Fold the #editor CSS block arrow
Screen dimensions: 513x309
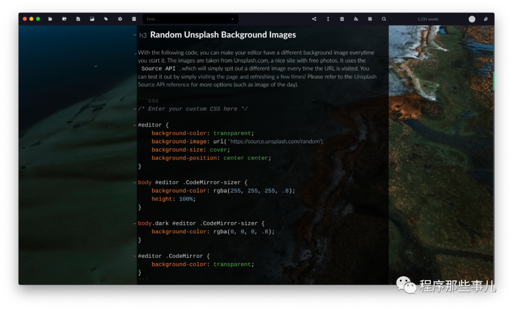135,125
